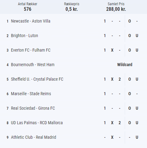Select home win 1 for Newcastle - Aston Villa

tap(105, 21)
